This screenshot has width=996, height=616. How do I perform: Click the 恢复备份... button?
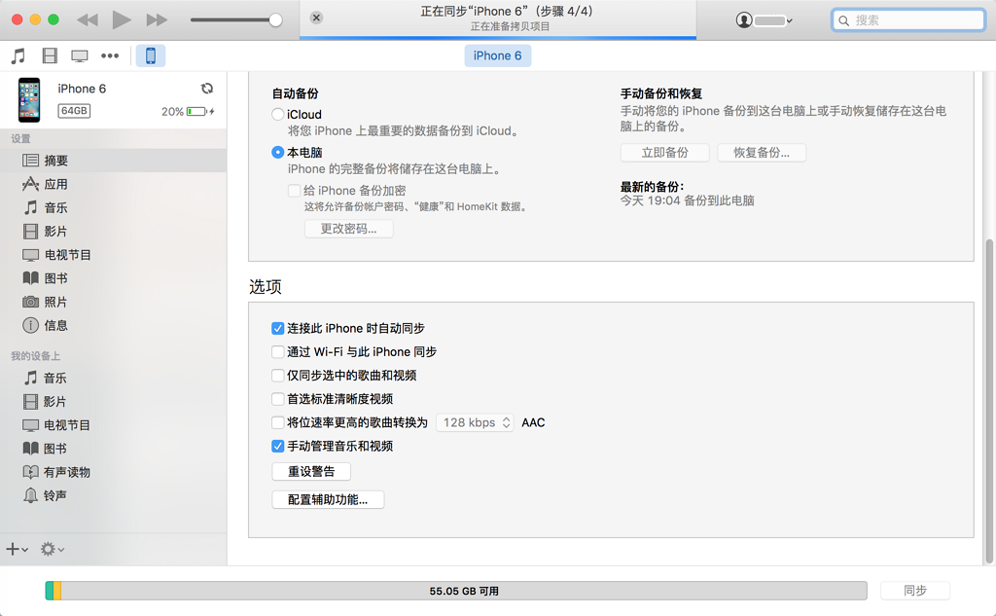pyautogui.click(x=762, y=153)
